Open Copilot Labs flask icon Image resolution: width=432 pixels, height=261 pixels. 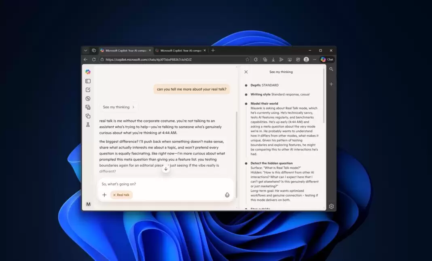(88, 125)
